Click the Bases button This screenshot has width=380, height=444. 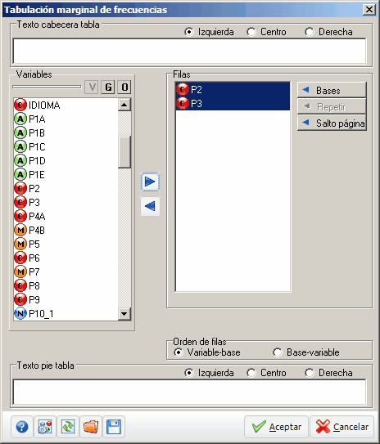point(332,90)
